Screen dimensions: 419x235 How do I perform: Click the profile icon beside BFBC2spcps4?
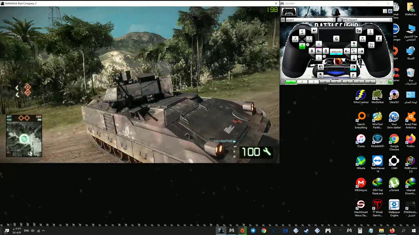pos(339,20)
